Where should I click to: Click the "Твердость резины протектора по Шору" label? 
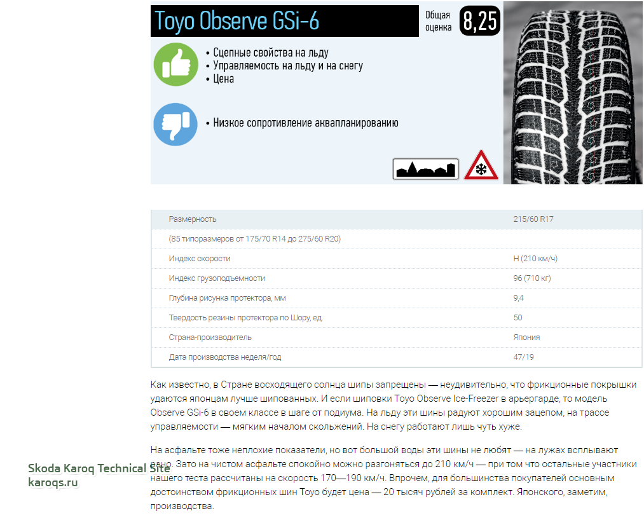pyautogui.click(x=245, y=318)
